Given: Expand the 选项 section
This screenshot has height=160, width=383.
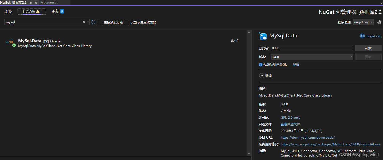Looking at the screenshot, I should click(x=262, y=76).
